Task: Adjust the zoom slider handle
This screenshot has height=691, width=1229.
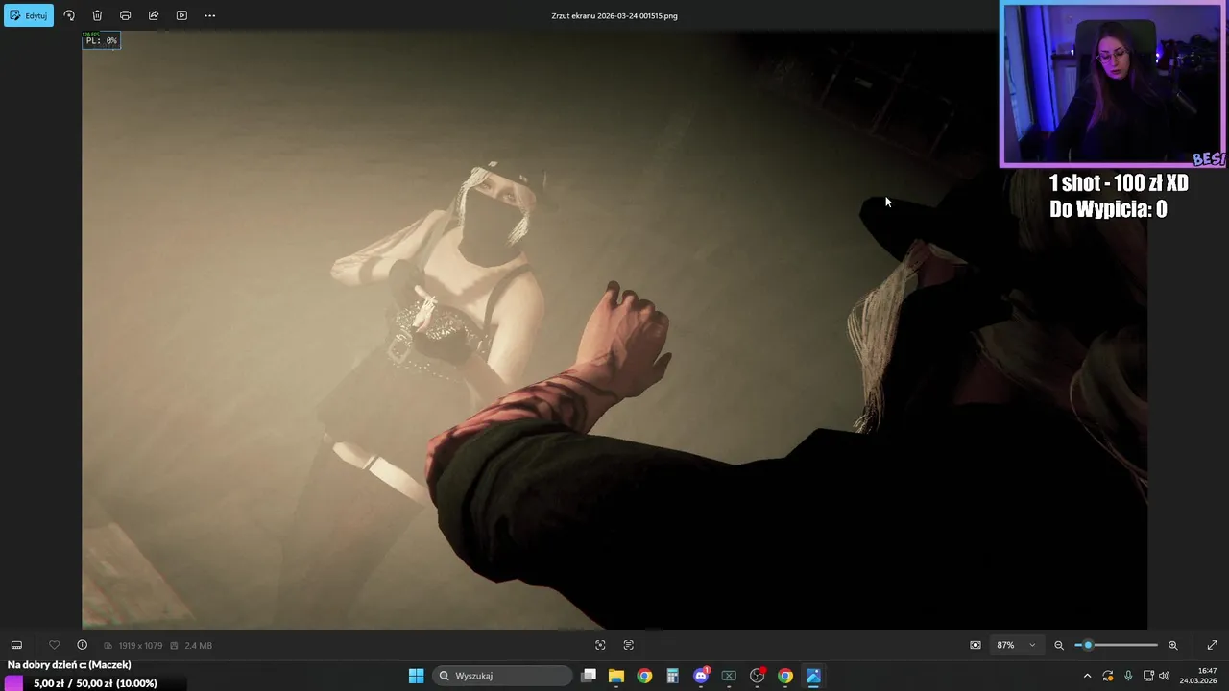Action: (1088, 645)
